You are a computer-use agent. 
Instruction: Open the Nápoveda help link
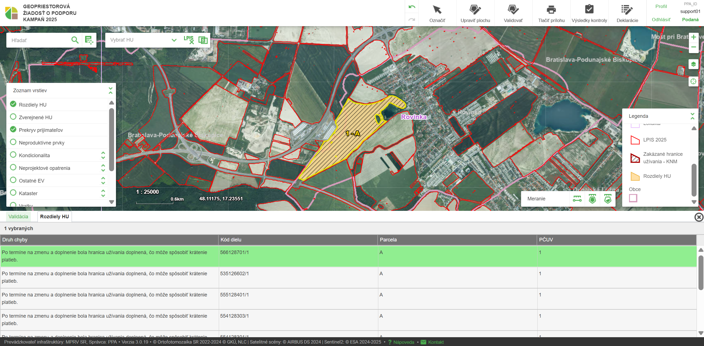click(403, 342)
